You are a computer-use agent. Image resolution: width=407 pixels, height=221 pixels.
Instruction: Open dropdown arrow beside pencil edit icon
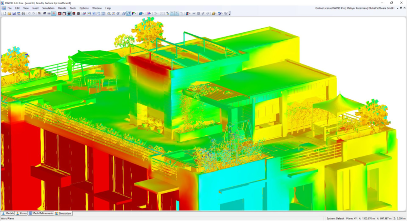151,14
